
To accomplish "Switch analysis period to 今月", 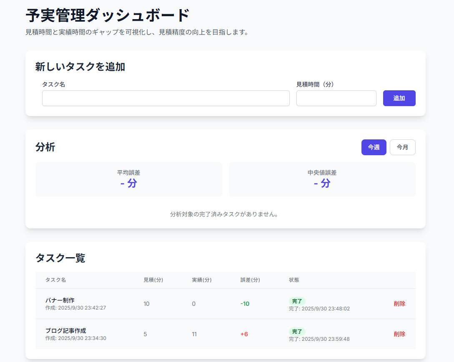I will (x=402, y=147).
